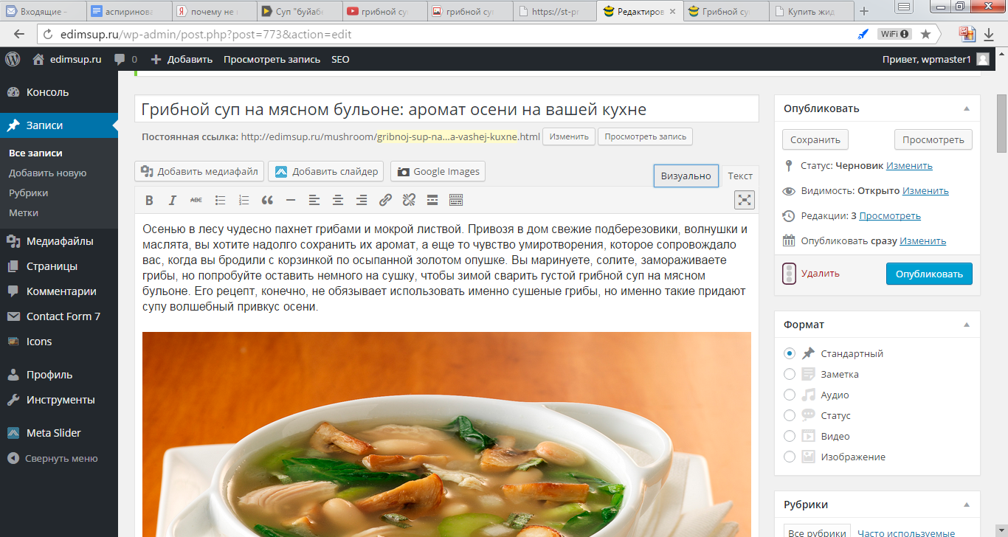Choose the Видео format option
This screenshot has height=537, width=1008.
coord(788,436)
